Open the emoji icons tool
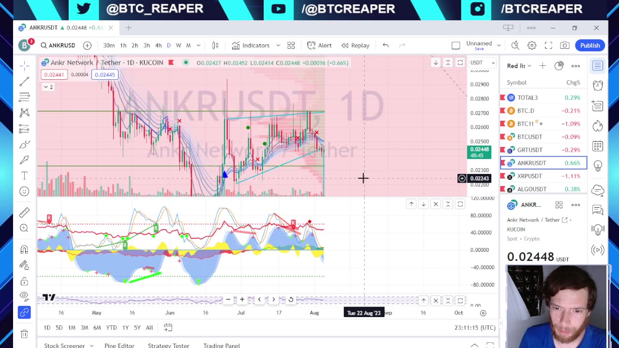Viewport: 619px width, 348px height. [24, 192]
